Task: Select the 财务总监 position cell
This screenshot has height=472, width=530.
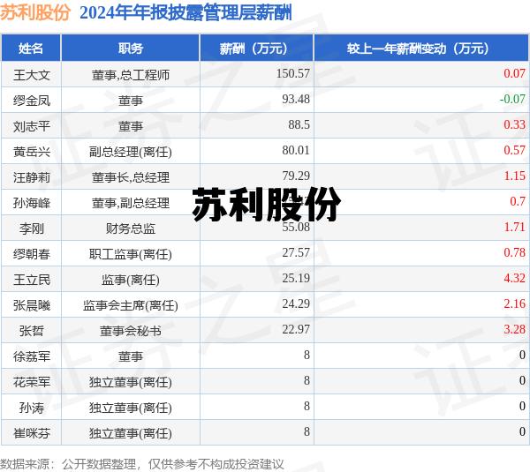Action: (131, 229)
